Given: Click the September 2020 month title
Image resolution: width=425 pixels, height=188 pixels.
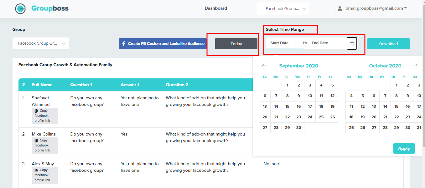Looking at the screenshot, I should 298,66.
